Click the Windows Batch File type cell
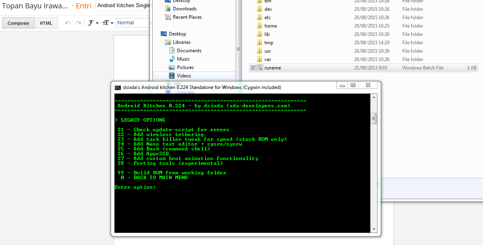The height and width of the screenshot is (245, 483). click(423, 68)
